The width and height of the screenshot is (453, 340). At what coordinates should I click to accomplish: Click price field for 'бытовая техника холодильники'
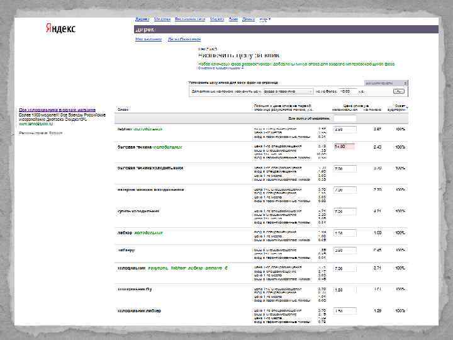pos(345,169)
